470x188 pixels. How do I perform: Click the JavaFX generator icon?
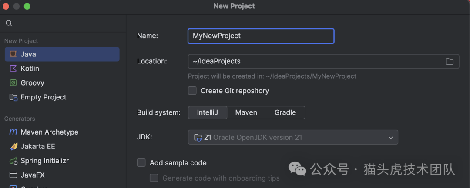[13, 175]
